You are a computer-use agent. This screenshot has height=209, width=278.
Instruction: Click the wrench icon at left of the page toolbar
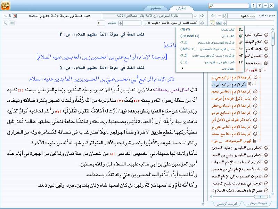tap(6, 23)
